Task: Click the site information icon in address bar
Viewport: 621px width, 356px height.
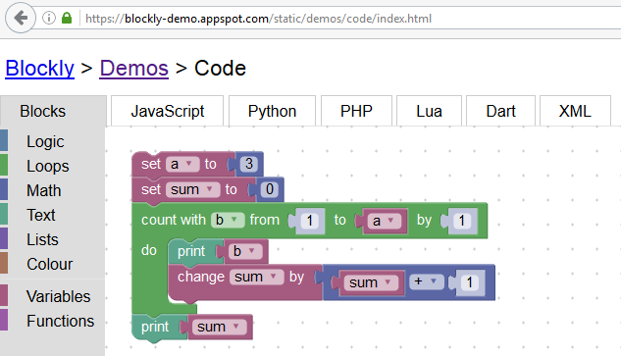Action: point(49,18)
